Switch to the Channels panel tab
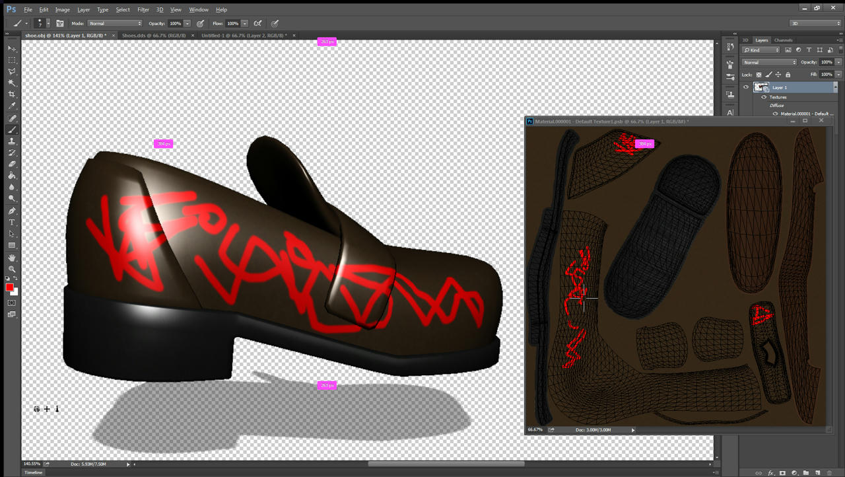The width and height of the screenshot is (845, 477). (784, 40)
